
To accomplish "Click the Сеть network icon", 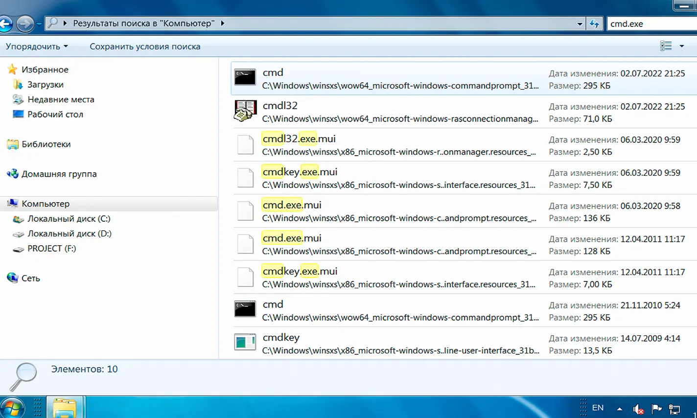I will [x=13, y=278].
